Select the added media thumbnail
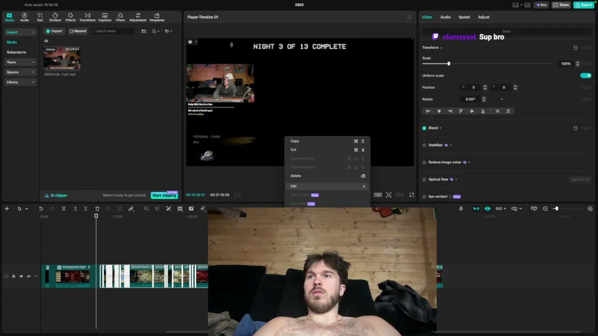The height and width of the screenshot is (336, 598). [62, 58]
